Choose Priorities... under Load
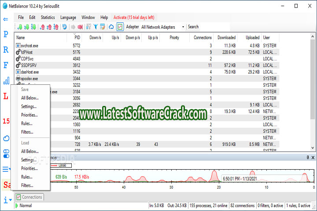Viewport: 317px width, 211px height. coord(29,168)
